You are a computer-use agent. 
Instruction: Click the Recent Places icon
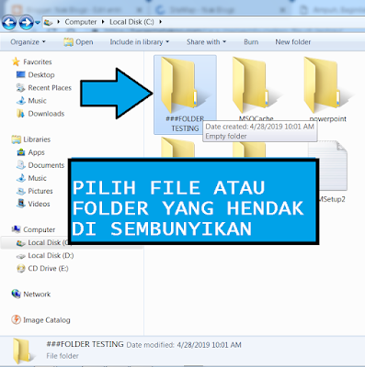click(20, 88)
